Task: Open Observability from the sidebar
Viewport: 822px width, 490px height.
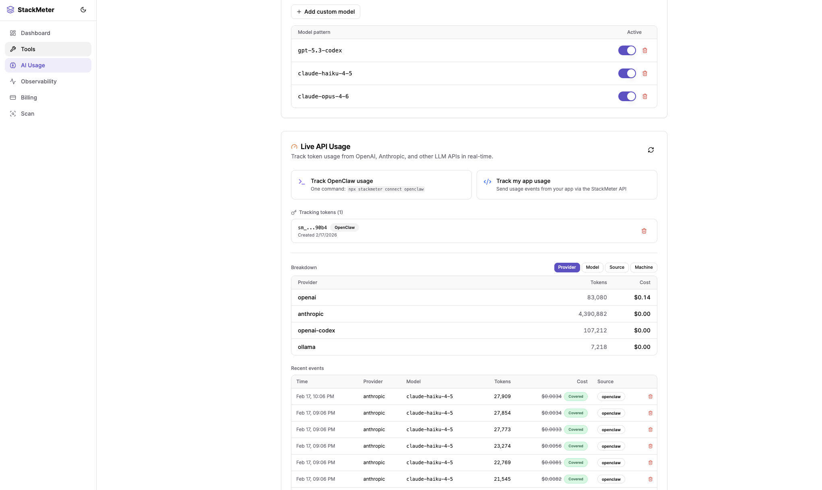Action: click(38, 81)
